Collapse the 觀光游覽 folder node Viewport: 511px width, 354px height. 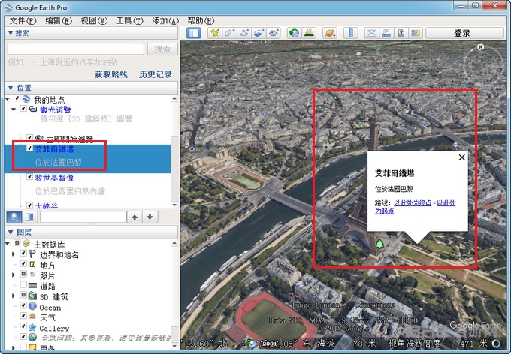tap(14, 109)
